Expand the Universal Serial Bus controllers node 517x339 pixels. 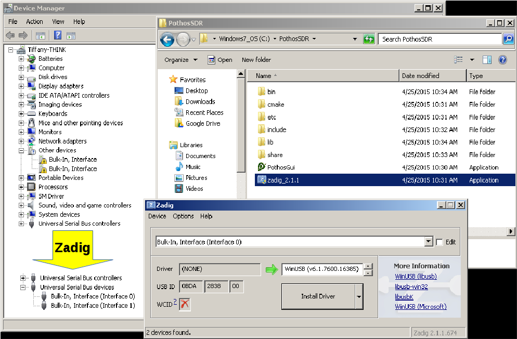coord(21,224)
